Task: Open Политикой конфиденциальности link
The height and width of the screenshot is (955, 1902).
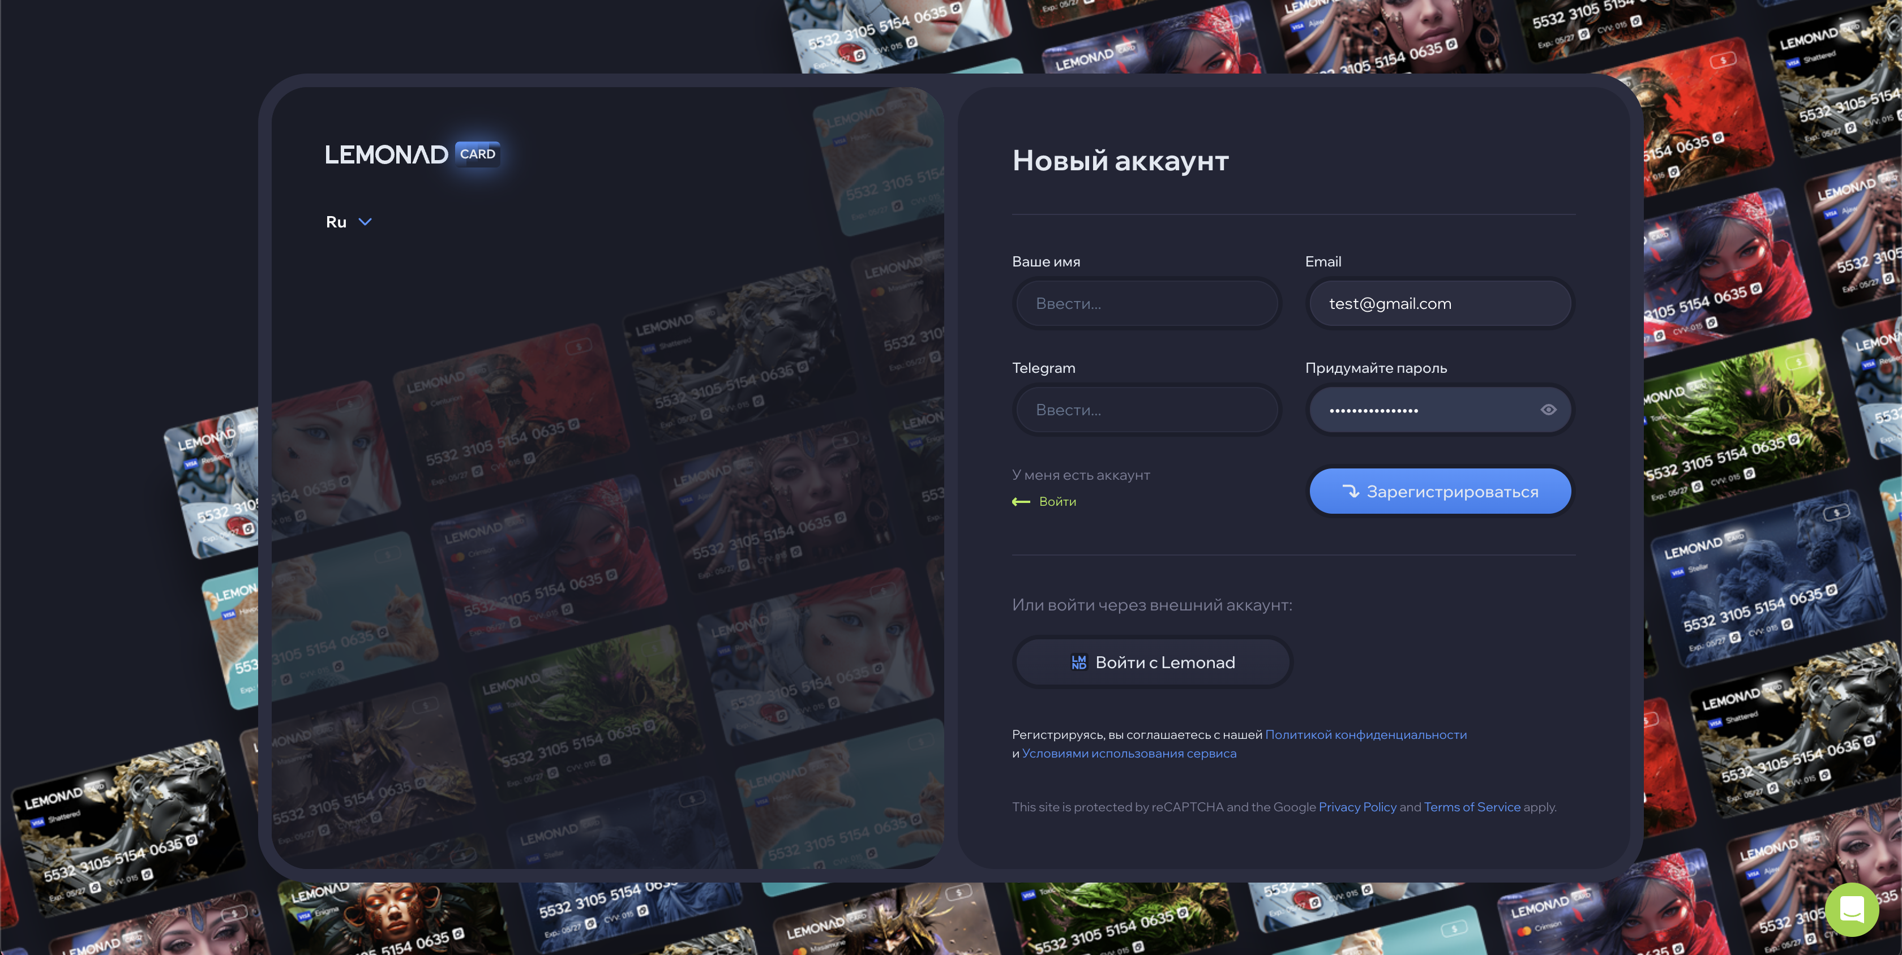Action: point(1365,734)
